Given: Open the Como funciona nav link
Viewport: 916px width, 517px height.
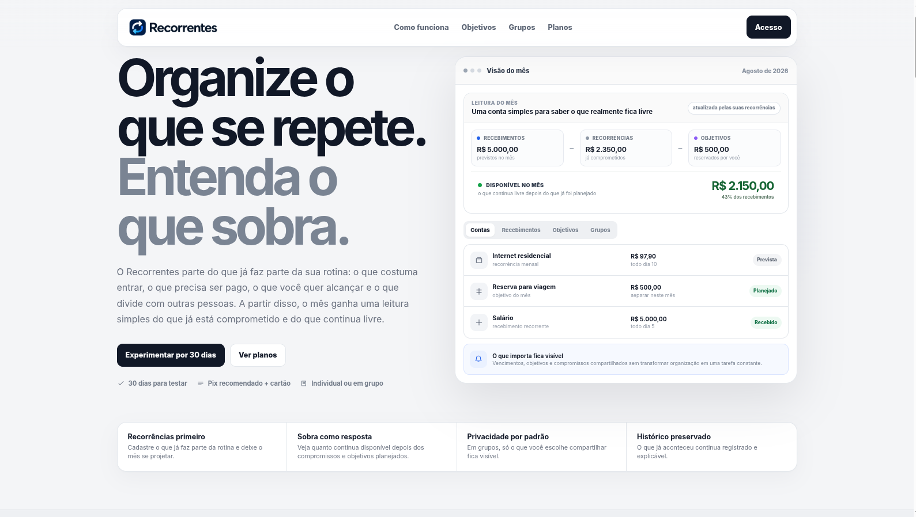Looking at the screenshot, I should point(421,28).
